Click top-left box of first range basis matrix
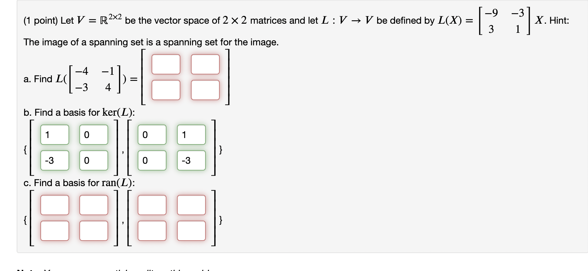The width and height of the screenshot is (588, 271). click(x=54, y=205)
